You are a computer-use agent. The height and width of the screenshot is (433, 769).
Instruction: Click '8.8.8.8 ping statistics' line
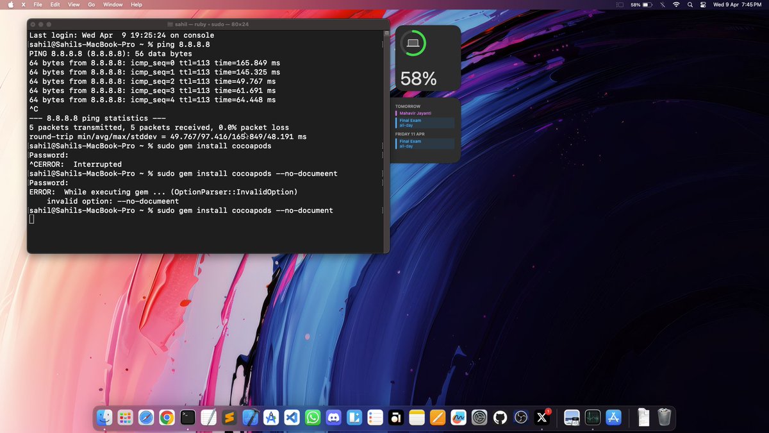coord(97,119)
